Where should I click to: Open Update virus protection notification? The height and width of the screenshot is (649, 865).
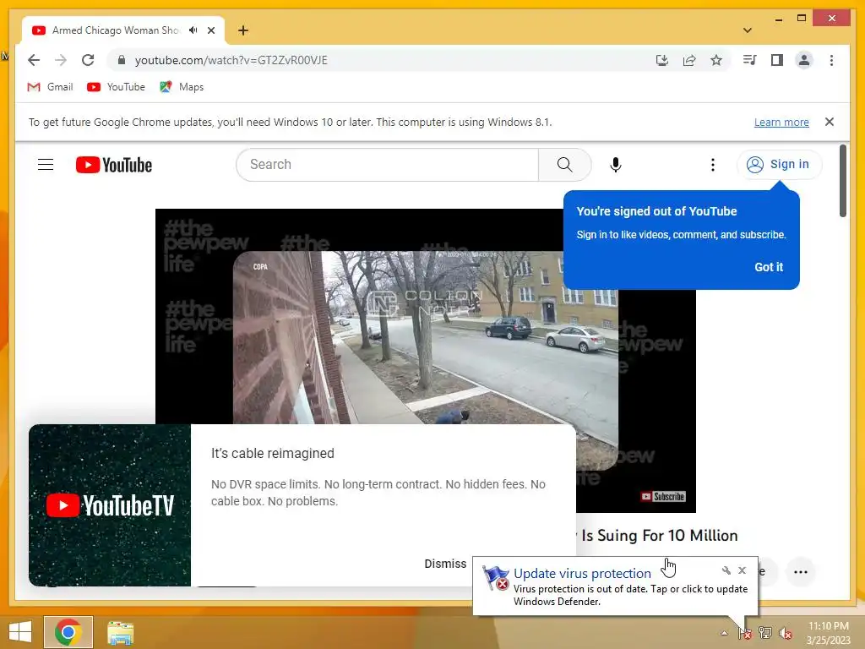tap(582, 574)
